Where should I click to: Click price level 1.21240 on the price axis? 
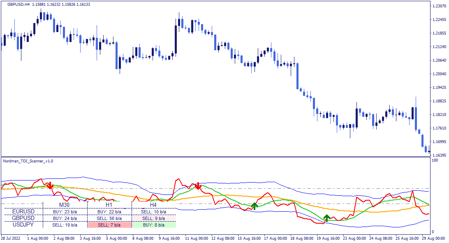pyautogui.click(x=439, y=46)
